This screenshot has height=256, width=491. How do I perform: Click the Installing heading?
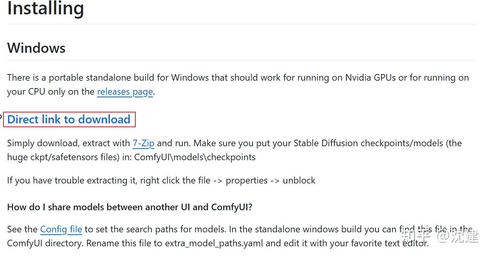point(45,9)
